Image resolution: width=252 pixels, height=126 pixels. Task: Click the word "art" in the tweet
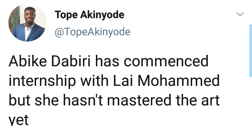point(210,101)
